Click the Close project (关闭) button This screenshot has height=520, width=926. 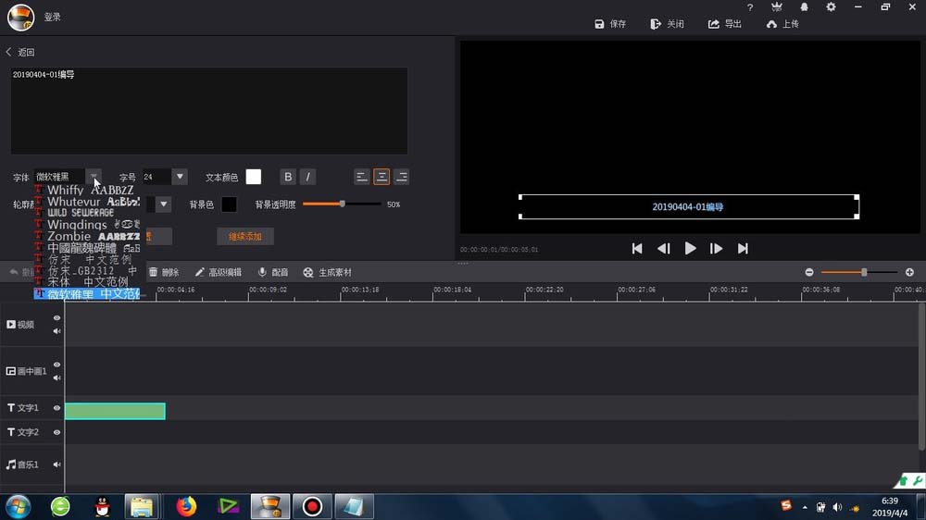point(668,24)
